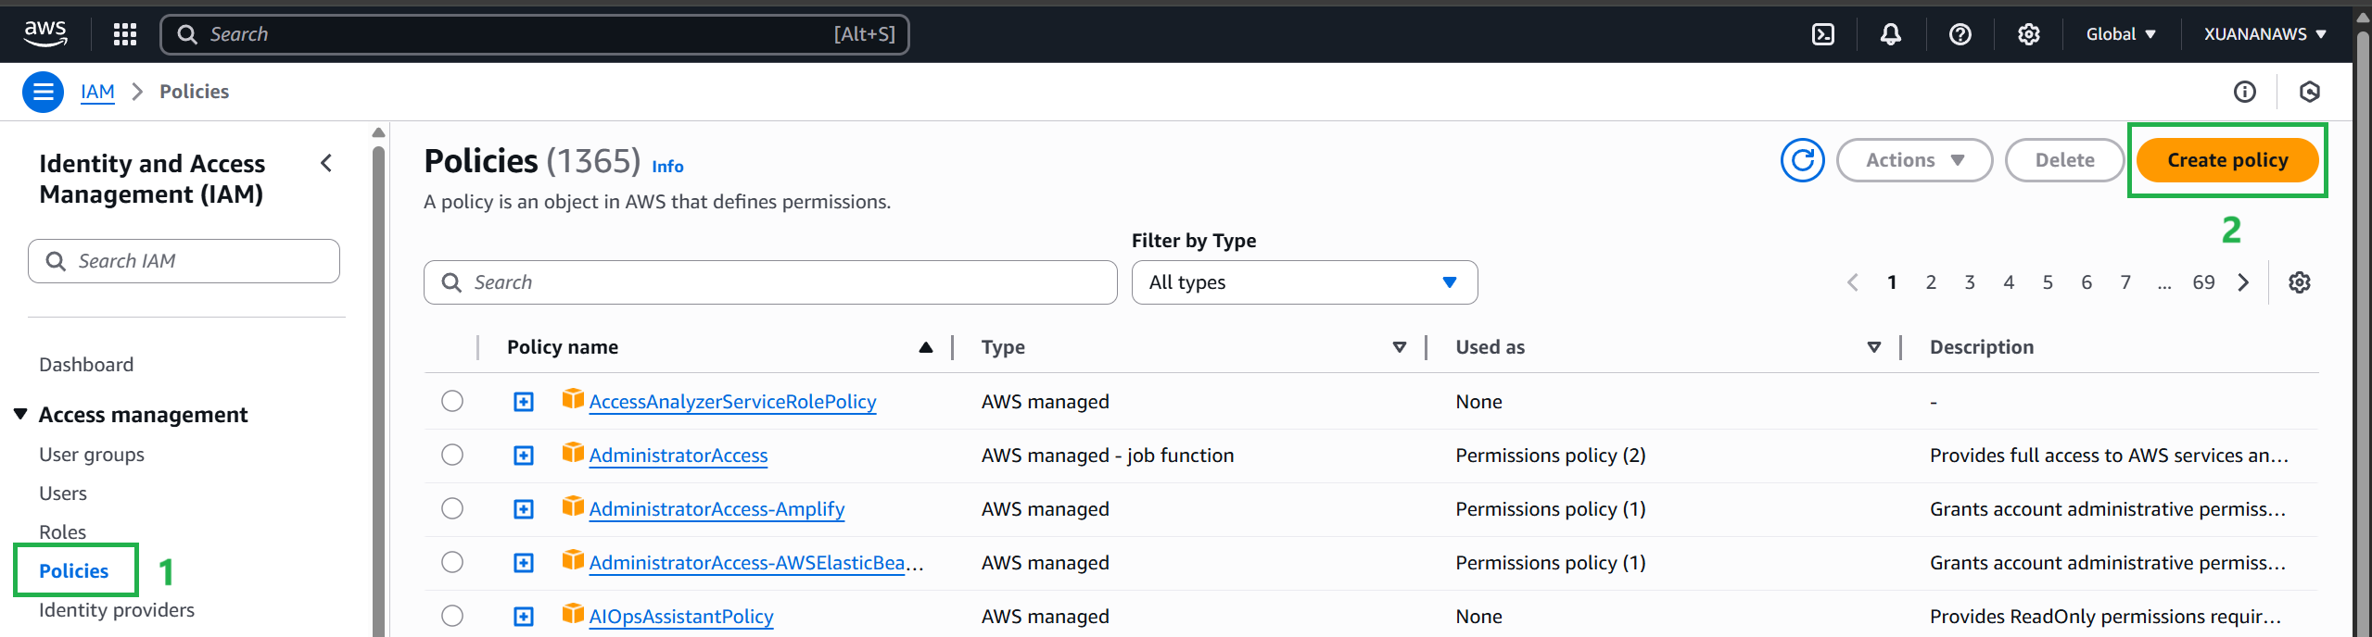
Task: Open the Actions dropdown menu
Action: pos(1914,160)
